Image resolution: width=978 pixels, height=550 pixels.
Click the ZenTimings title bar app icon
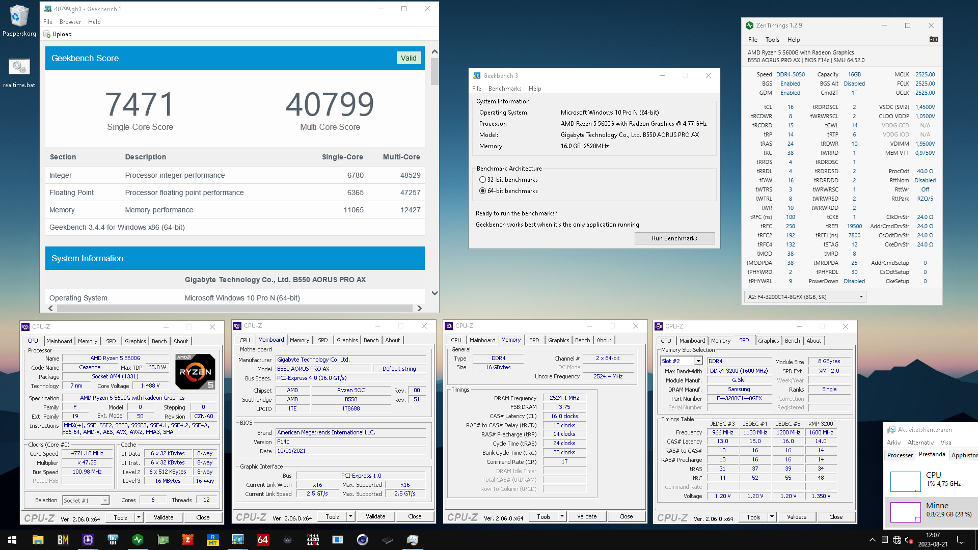[749, 25]
